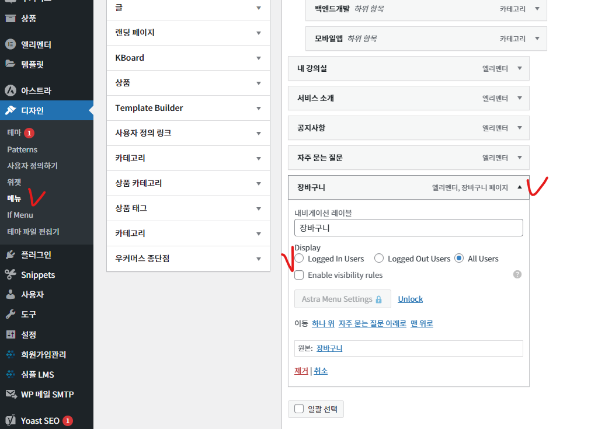Click the 사용자 person icon
Viewport: 612px width, 429px height.
pyautogui.click(x=11, y=294)
